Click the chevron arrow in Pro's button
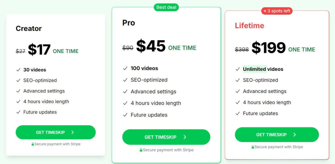Screen dimensions: 335x164 click(x=185, y=137)
